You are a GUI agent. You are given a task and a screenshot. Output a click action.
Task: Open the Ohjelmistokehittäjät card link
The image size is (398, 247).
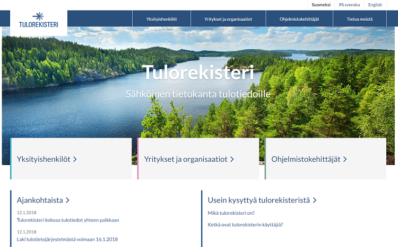[x=306, y=159]
